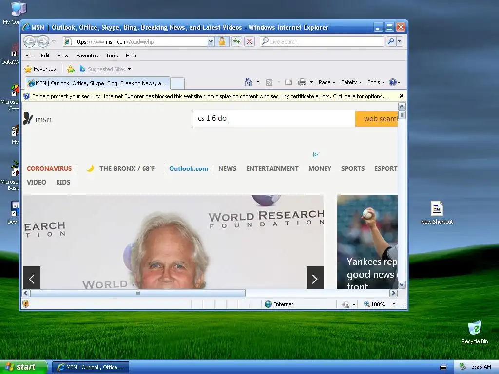Open the NEWS section link

pos(227,168)
